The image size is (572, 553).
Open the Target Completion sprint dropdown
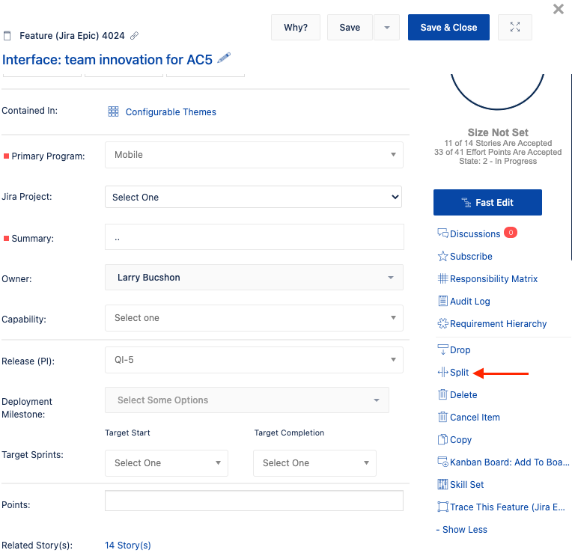[x=314, y=463]
